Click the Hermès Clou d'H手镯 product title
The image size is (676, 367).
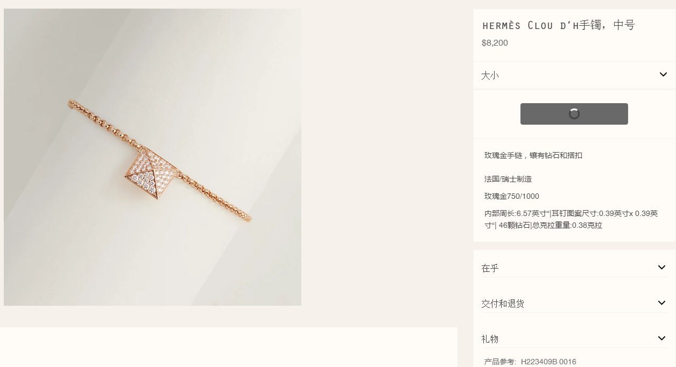pos(559,25)
